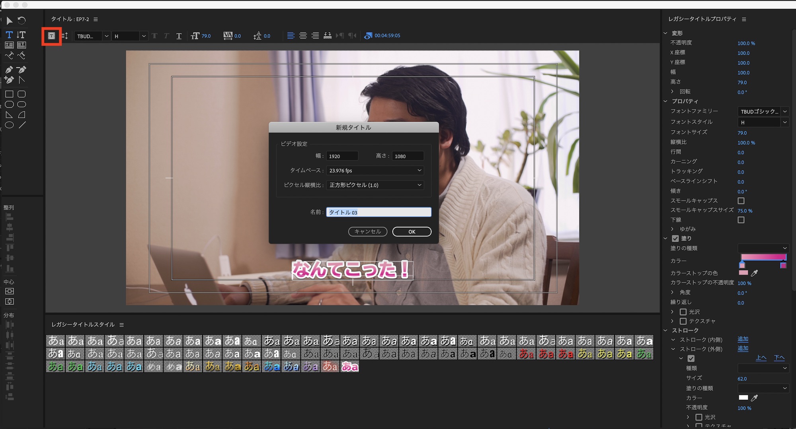Select the Pen tool

(x=9, y=70)
